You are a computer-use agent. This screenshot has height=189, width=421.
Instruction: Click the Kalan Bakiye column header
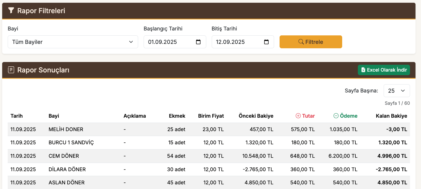pyautogui.click(x=391, y=116)
